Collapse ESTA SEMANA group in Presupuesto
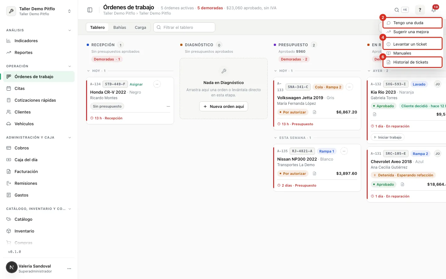Screen dimensions: 446x279 (x=276, y=138)
